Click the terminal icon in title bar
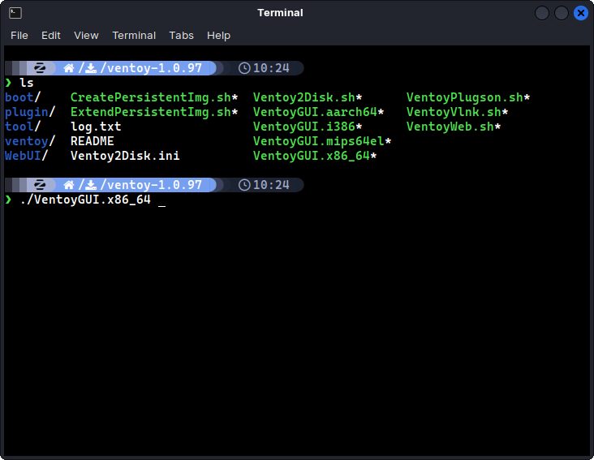The height and width of the screenshot is (460, 594). coord(15,13)
